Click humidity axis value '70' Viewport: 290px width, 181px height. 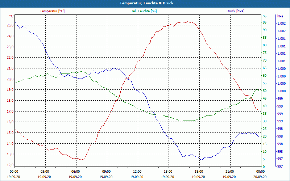[265, 60]
